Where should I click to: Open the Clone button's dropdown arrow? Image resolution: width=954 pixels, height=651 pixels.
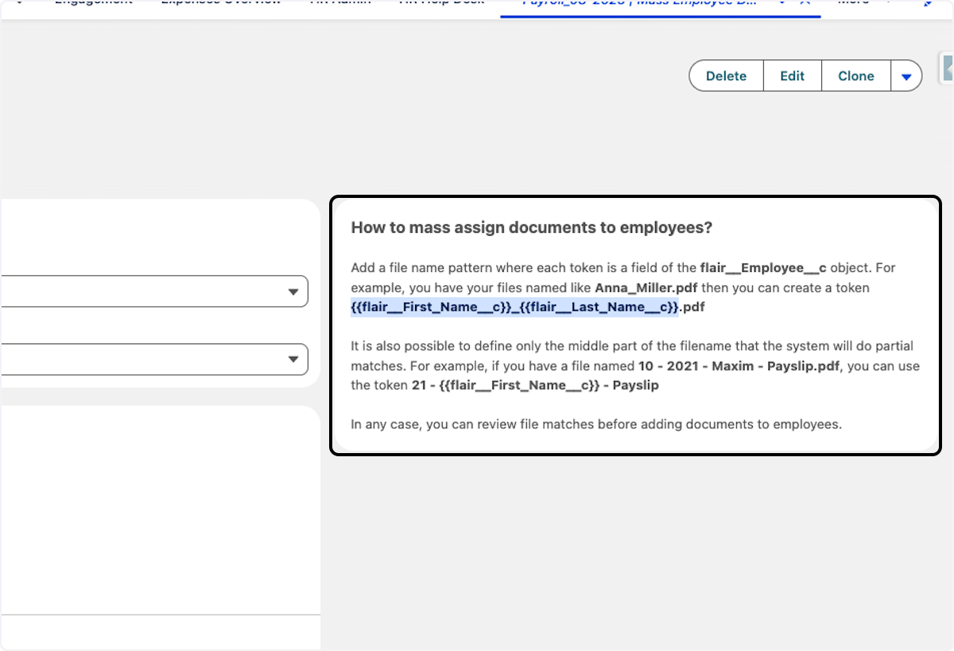click(907, 76)
